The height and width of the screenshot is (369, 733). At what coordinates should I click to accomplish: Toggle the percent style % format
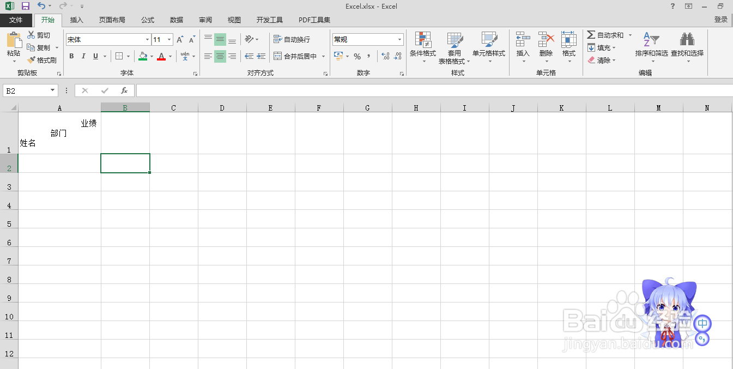(357, 56)
